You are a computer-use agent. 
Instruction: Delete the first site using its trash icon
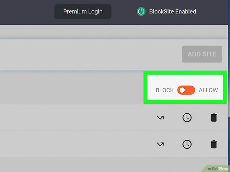[214, 117]
